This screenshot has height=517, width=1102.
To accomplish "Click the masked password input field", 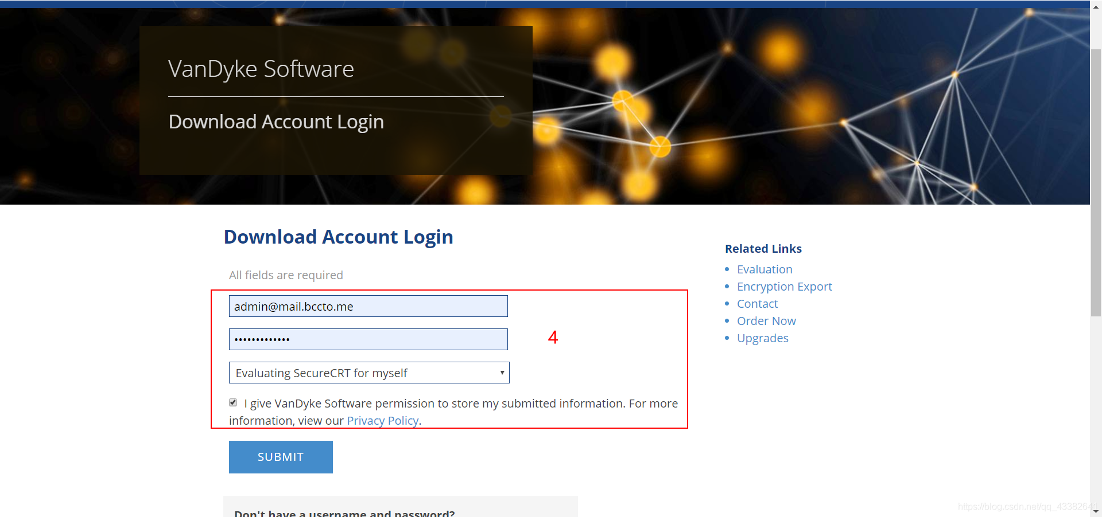I will point(368,339).
